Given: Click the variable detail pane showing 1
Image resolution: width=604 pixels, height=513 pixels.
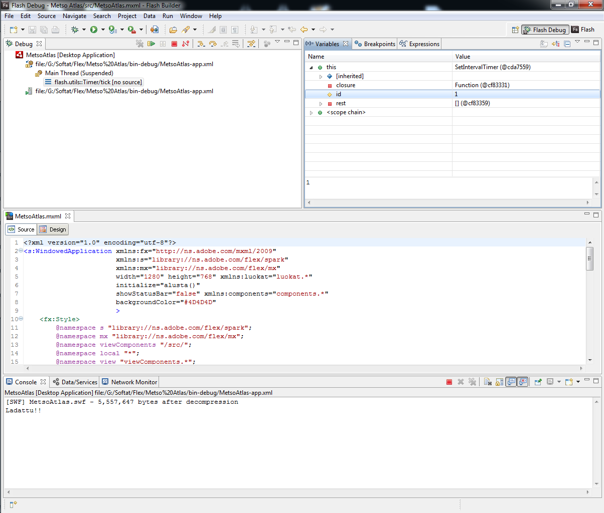Looking at the screenshot, I should pos(449,188).
